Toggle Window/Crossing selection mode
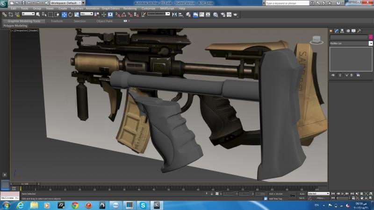 click(57, 14)
